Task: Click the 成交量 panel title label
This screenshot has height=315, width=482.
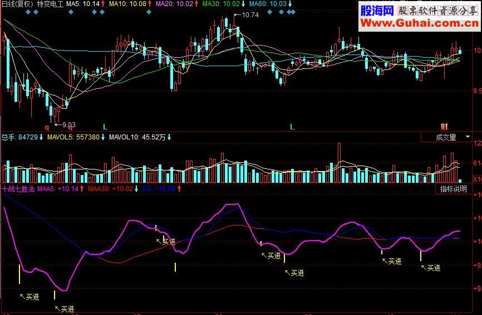Action: [x=446, y=137]
